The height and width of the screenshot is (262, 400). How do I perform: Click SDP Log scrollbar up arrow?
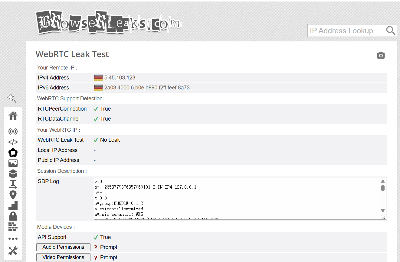coord(383,181)
